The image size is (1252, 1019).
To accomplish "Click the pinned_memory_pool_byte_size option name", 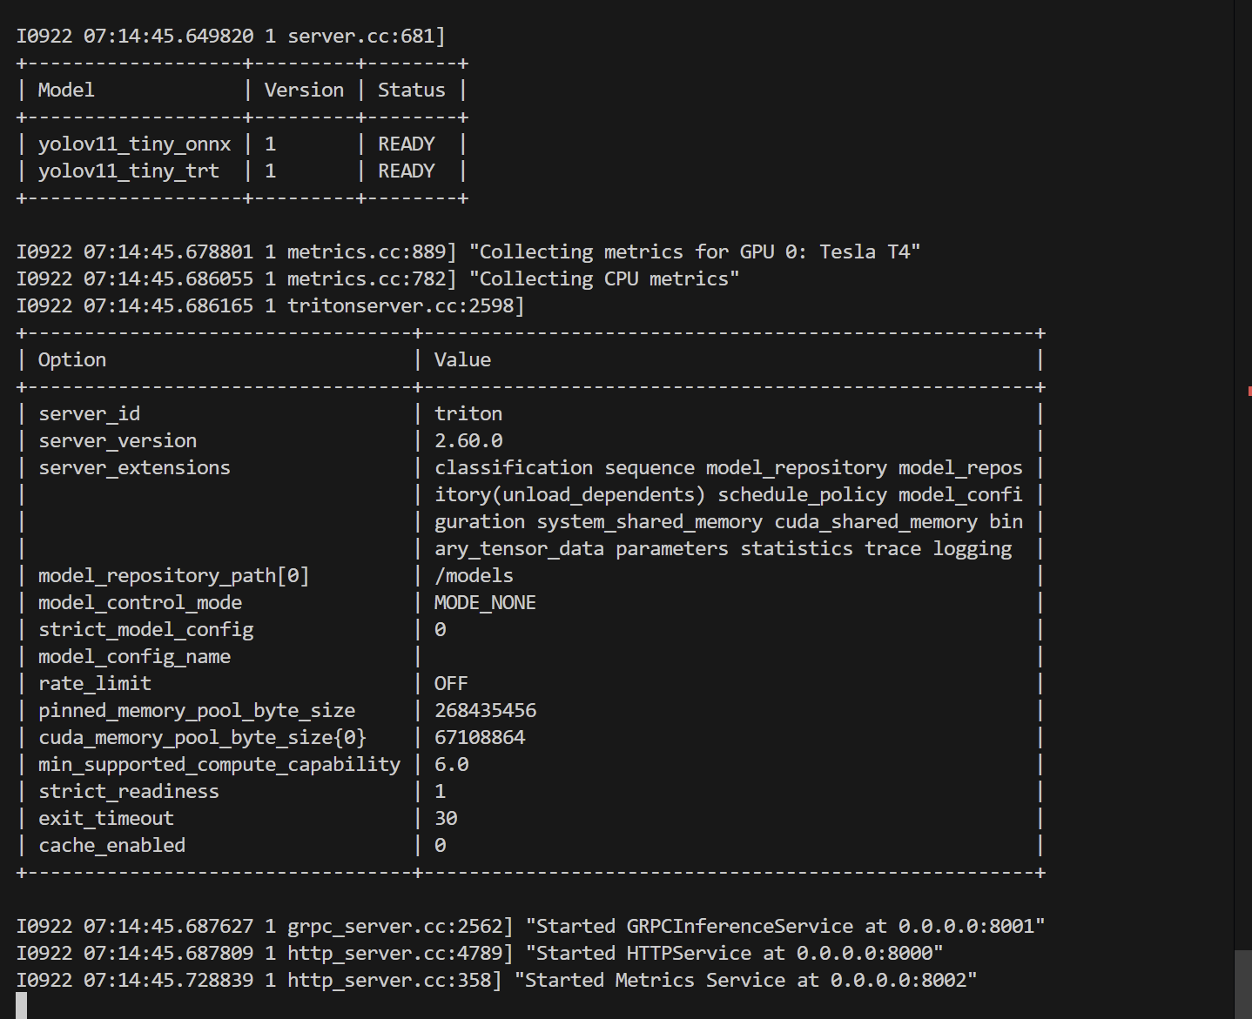I will pos(197,711).
